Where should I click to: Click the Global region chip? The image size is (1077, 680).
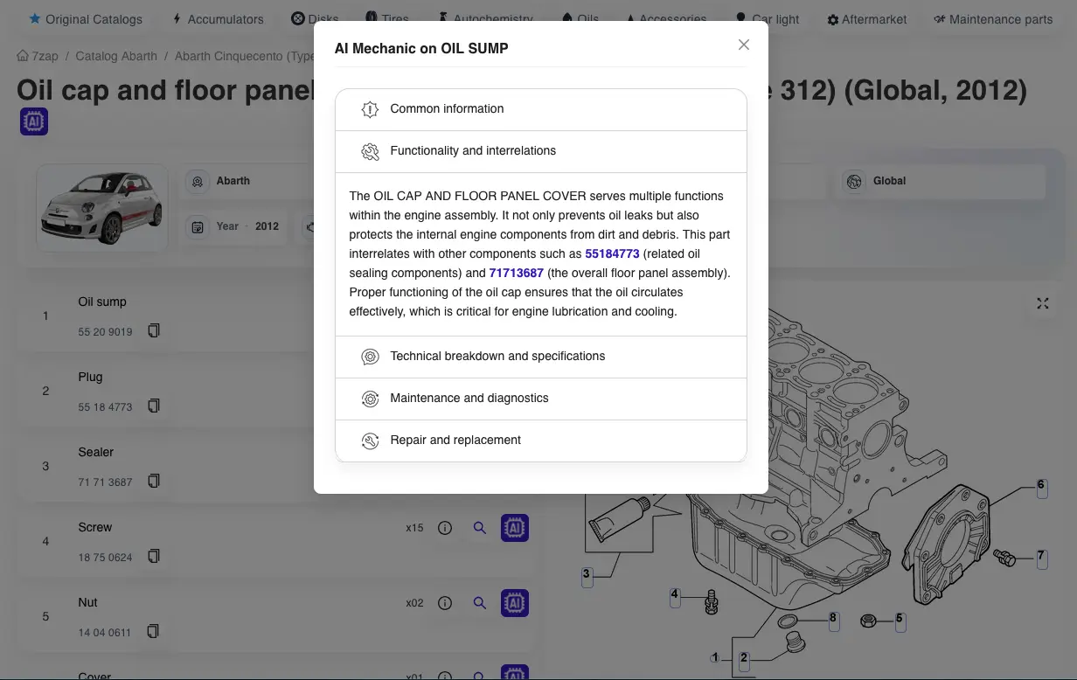tap(940, 181)
